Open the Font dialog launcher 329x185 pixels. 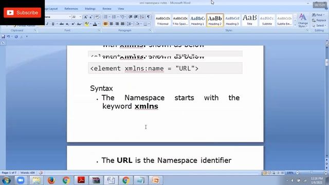pyautogui.click(x=99, y=30)
